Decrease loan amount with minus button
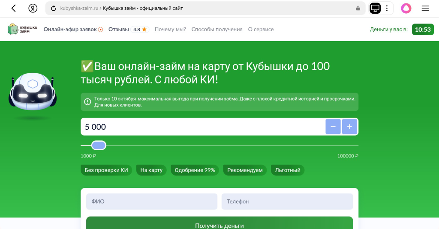This screenshot has width=439, height=229. pyautogui.click(x=333, y=127)
